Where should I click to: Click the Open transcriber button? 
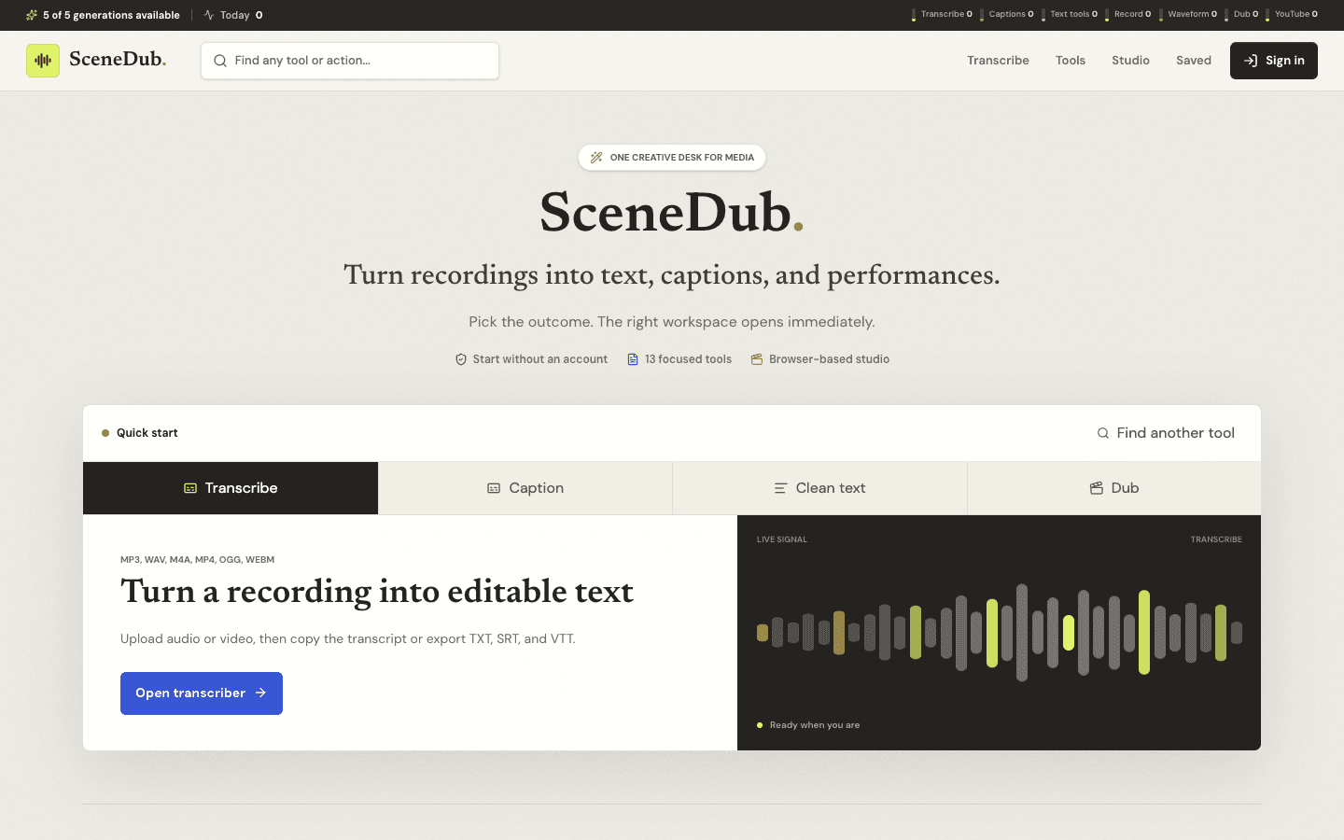click(x=202, y=693)
